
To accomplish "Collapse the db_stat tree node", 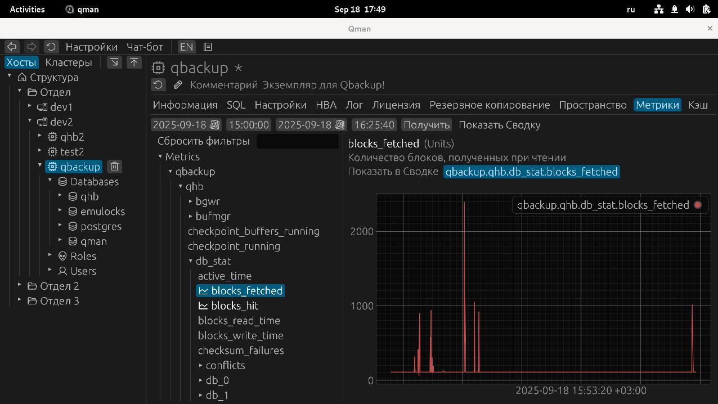I will click(191, 261).
